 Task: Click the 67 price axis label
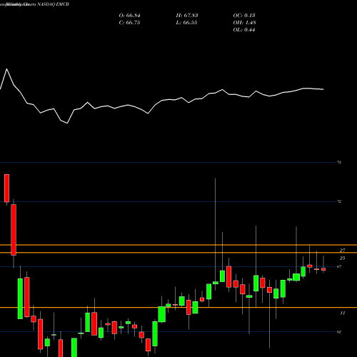(339, 266)
